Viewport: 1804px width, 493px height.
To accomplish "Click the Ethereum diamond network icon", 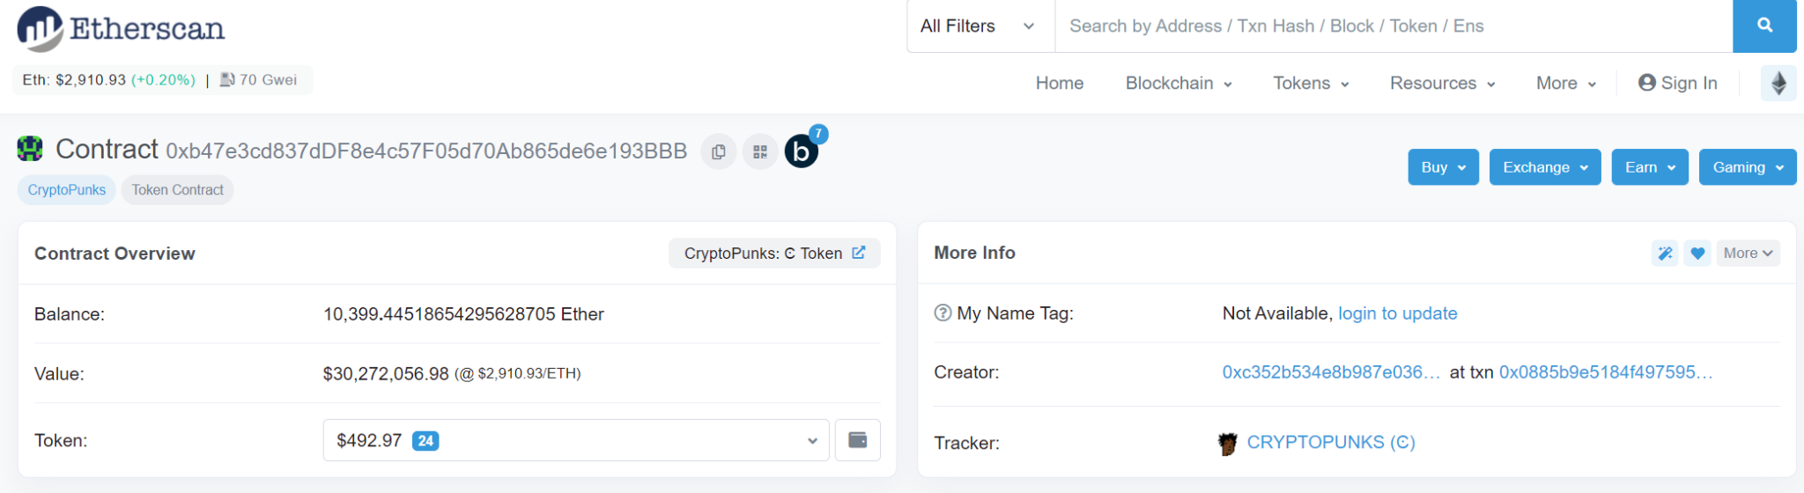I will coord(1778,83).
